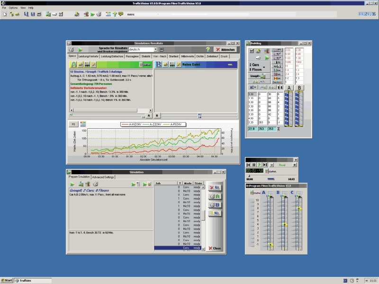Click the traffic pattern icon in Simulation toolbar
The height and width of the screenshot is (284, 379).
[88, 184]
